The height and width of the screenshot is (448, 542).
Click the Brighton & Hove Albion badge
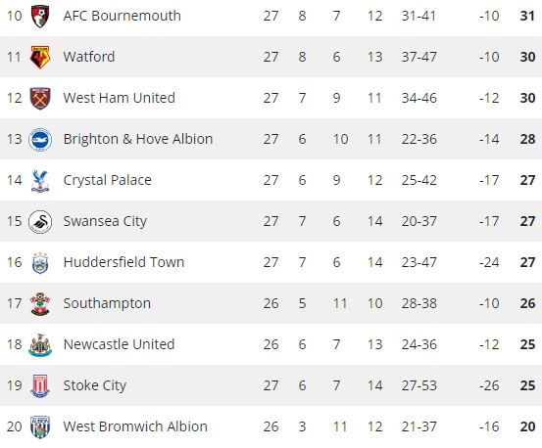[x=40, y=139]
